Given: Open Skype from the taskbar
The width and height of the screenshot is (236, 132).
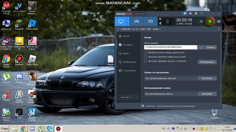Looking at the screenshot, I should (x=49, y=129).
